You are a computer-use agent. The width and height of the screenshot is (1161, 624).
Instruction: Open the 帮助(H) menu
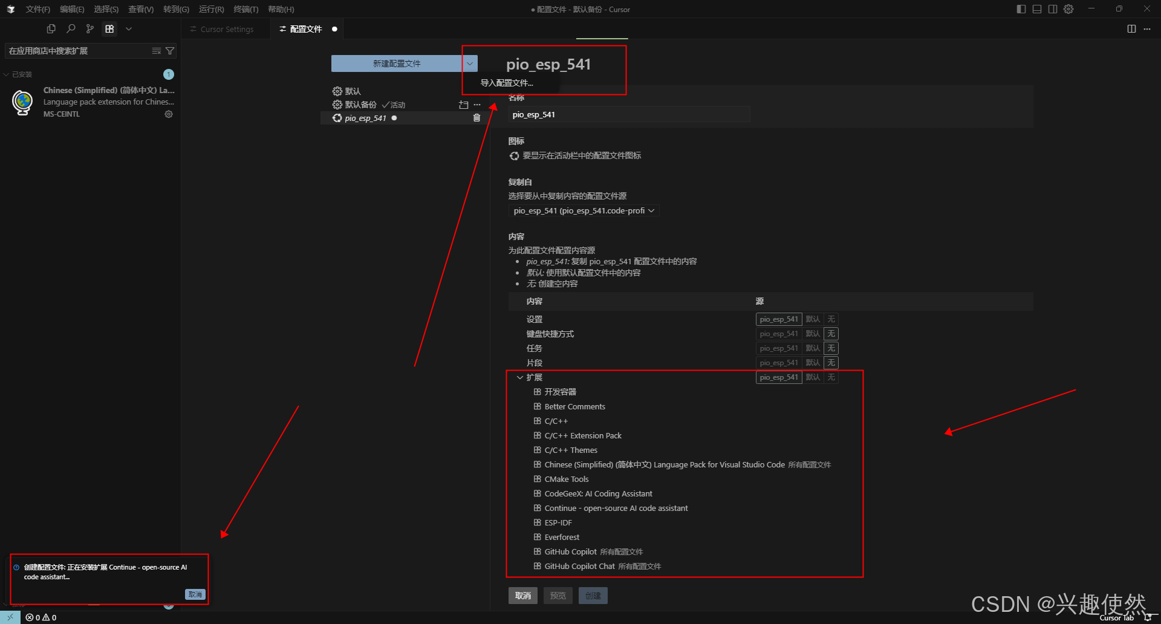pos(281,9)
